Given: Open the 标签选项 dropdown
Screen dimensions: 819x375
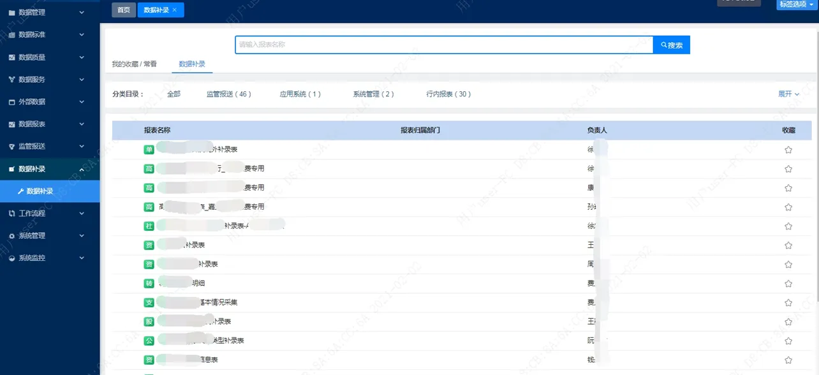Looking at the screenshot, I should [x=795, y=4].
